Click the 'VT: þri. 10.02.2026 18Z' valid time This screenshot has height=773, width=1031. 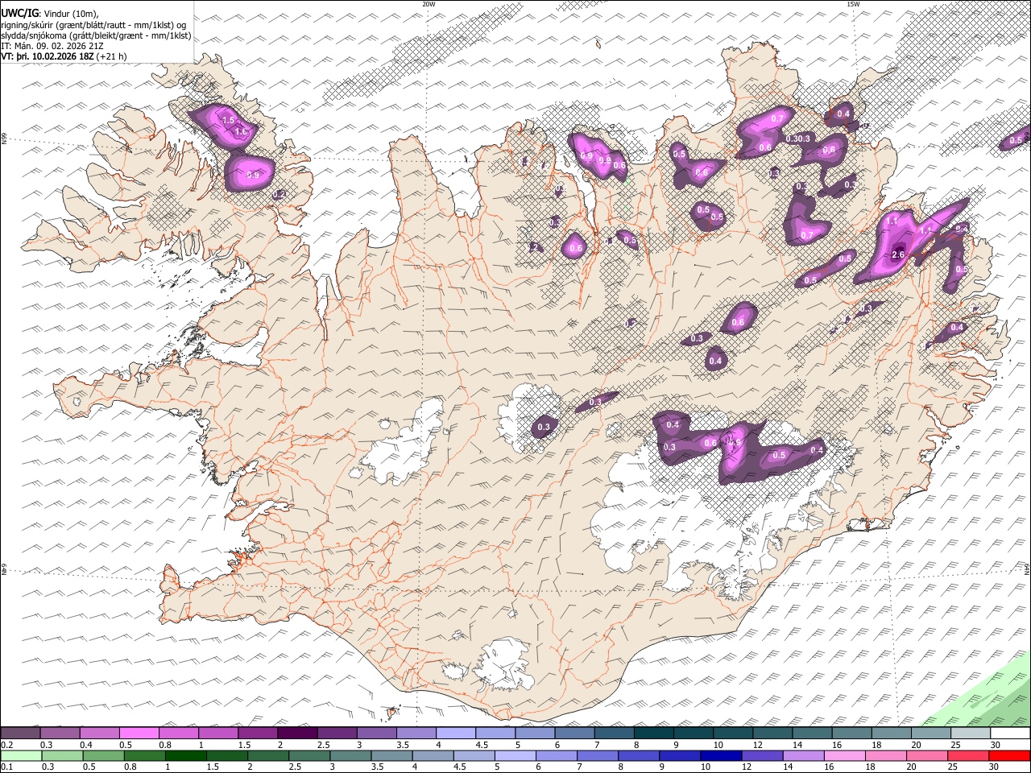tap(48, 56)
